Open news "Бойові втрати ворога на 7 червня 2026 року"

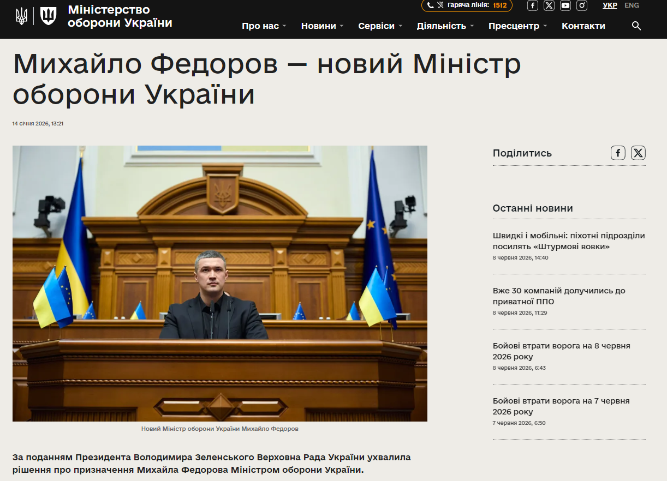tap(561, 406)
